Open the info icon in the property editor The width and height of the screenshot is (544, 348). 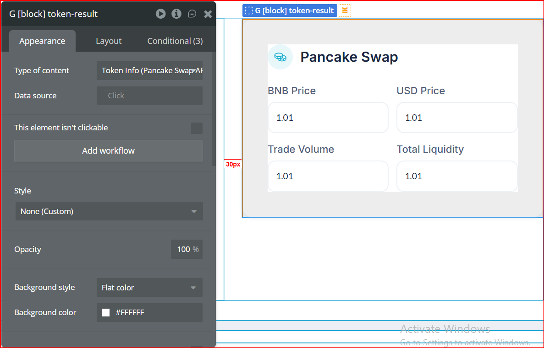(x=176, y=14)
